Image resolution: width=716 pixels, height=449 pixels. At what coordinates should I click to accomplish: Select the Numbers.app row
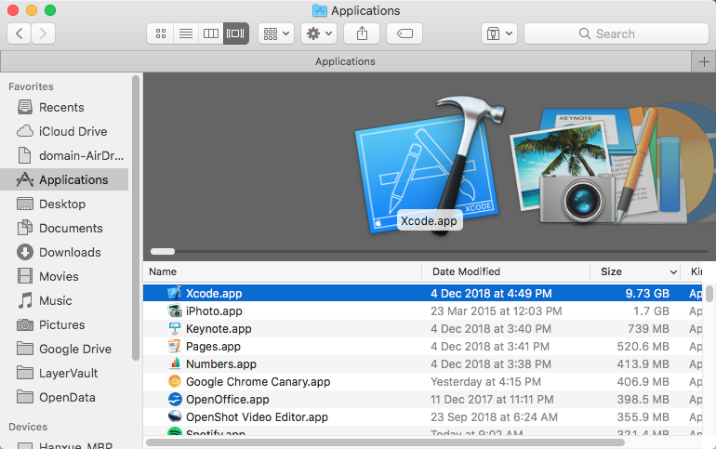pos(423,364)
